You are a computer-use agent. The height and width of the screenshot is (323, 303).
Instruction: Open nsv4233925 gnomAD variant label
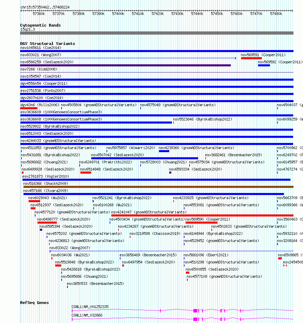(211, 198)
